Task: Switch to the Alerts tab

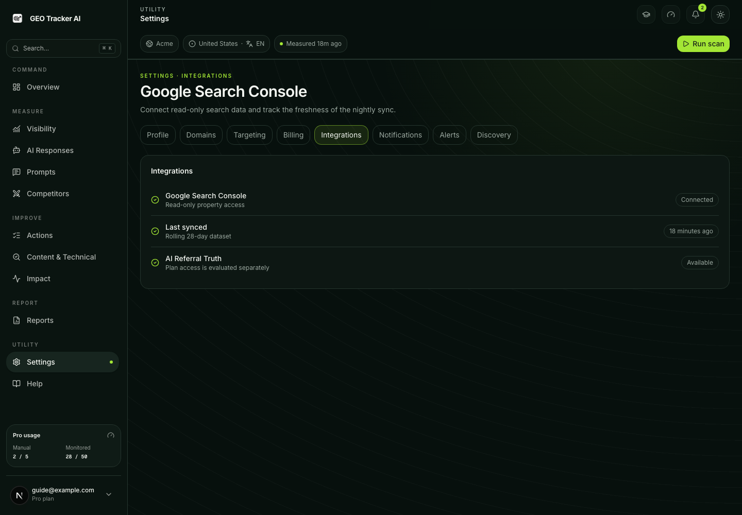Action: pos(449,135)
